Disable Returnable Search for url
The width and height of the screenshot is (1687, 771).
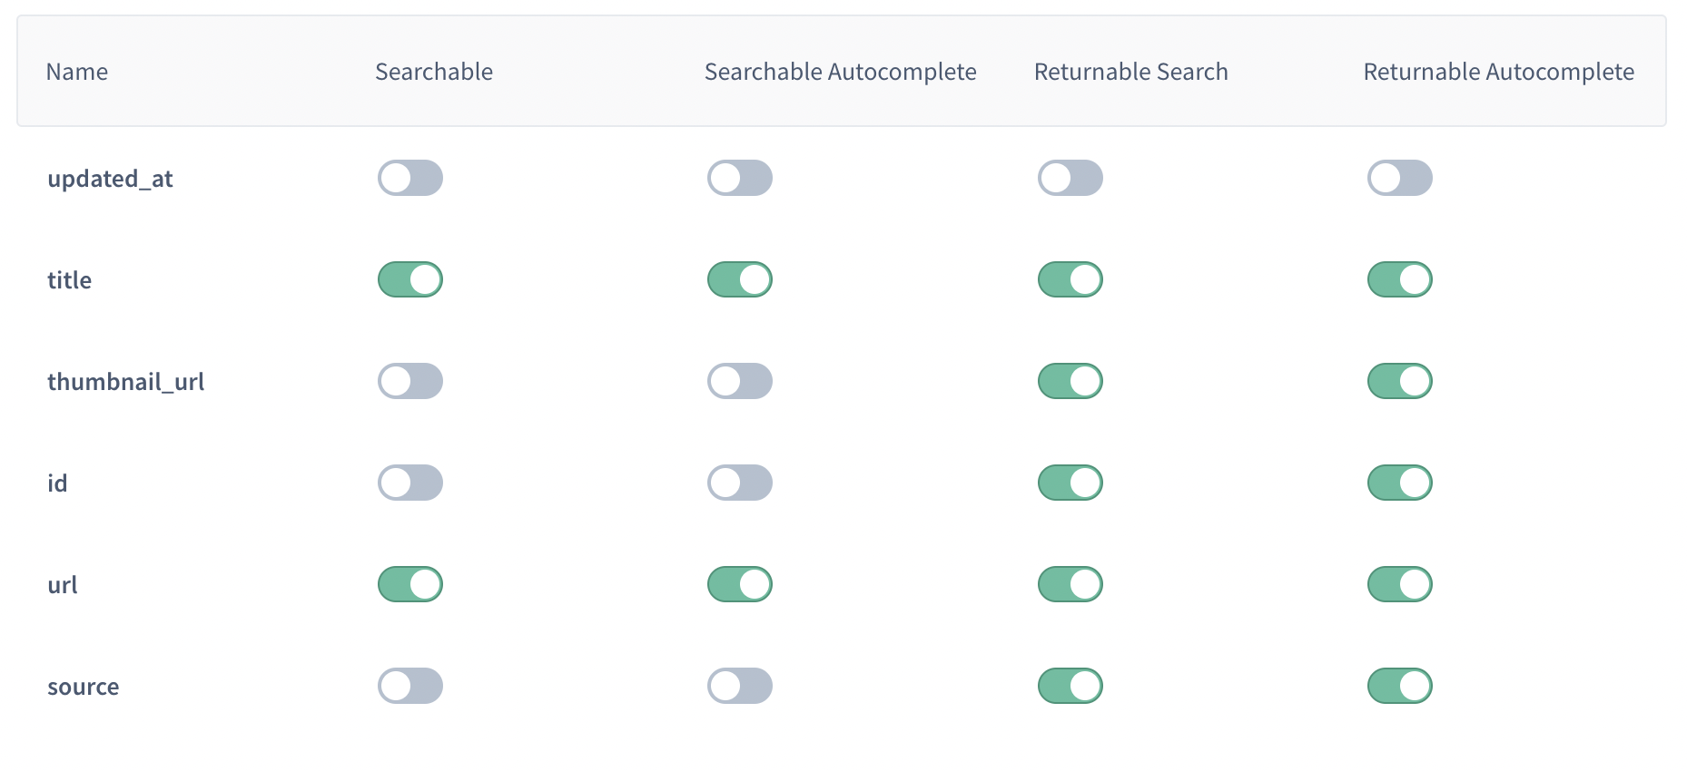(x=1070, y=584)
